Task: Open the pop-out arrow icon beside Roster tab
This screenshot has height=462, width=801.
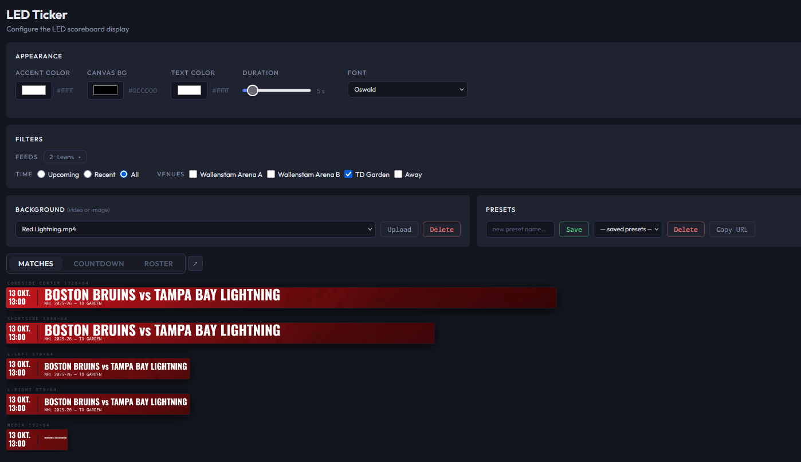Action: tap(195, 263)
